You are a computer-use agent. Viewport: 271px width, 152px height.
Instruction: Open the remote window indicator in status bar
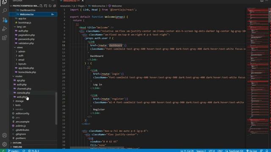[x=3, y=151]
